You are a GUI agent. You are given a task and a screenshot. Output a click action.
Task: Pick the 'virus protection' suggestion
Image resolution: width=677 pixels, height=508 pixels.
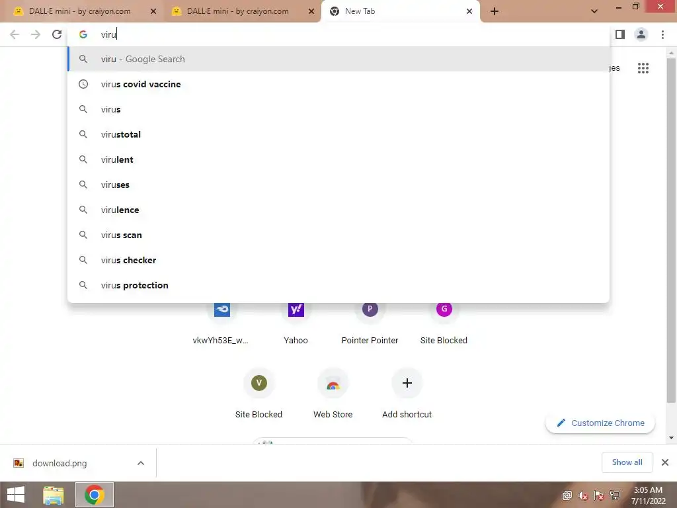pyautogui.click(x=338, y=285)
